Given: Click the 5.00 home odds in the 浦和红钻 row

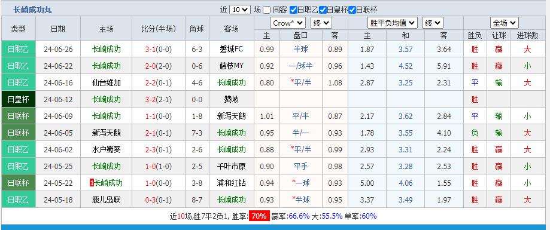Looking at the screenshot, I should [367, 183].
